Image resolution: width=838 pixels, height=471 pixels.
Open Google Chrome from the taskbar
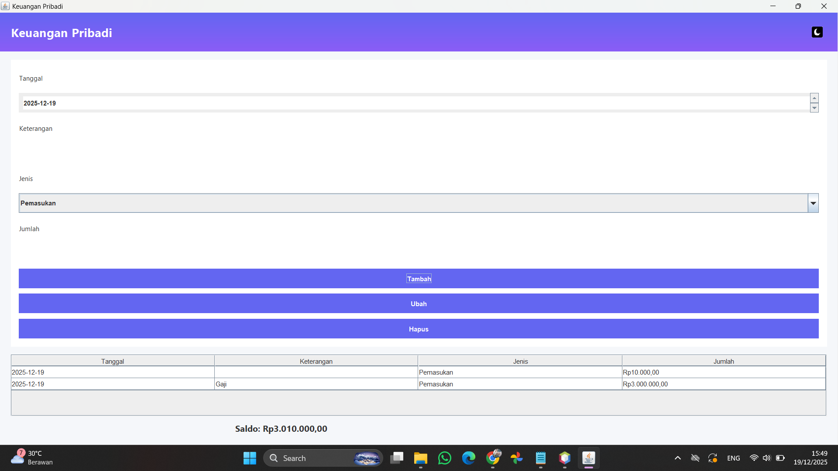click(x=493, y=458)
